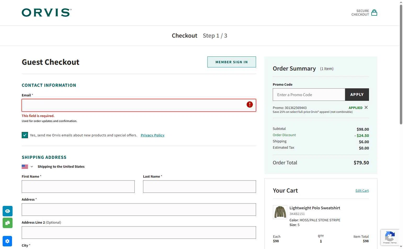Click the secure checkout lock icon
The height and width of the screenshot is (249, 403).
tap(374, 13)
